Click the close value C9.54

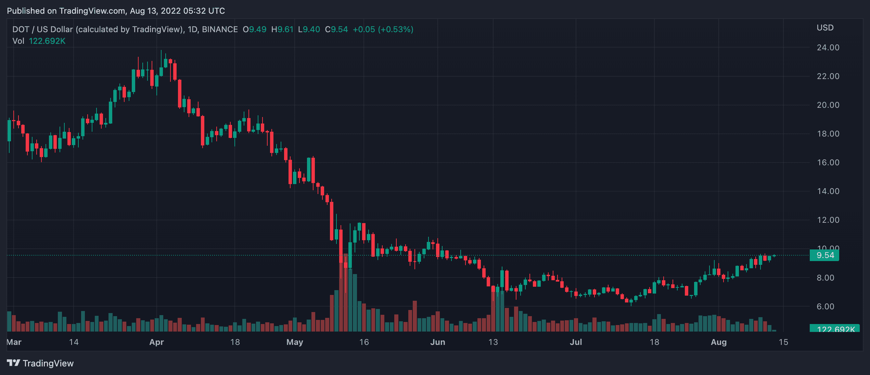(x=336, y=29)
